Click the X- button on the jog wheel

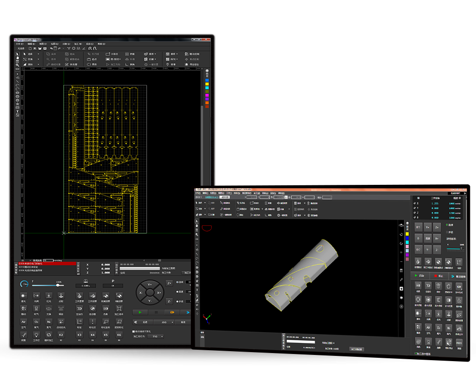(141, 293)
